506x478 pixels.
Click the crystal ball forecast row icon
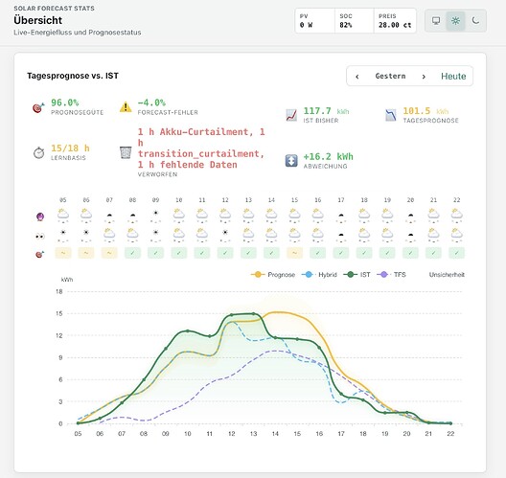tap(39, 216)
